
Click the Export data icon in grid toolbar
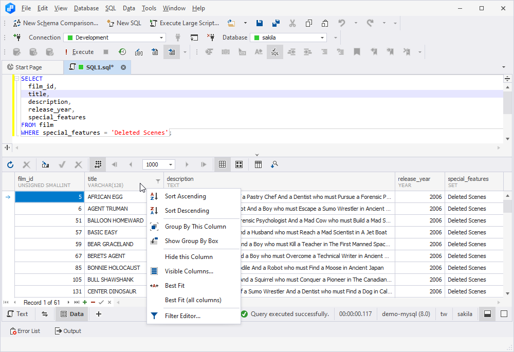45,164
